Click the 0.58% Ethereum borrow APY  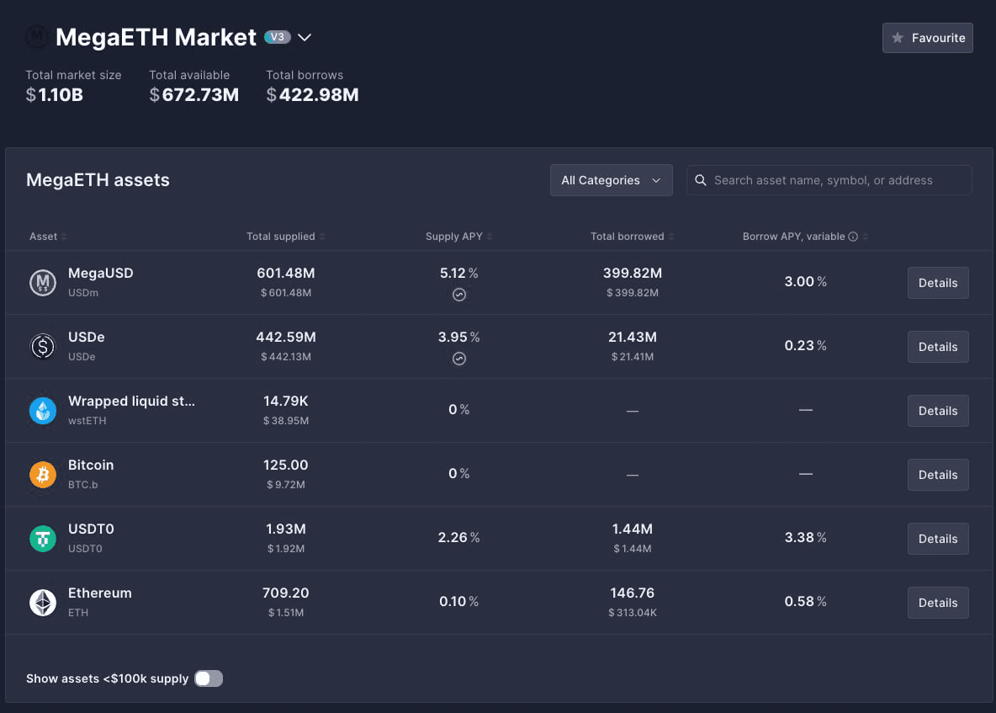pos(805,602)
